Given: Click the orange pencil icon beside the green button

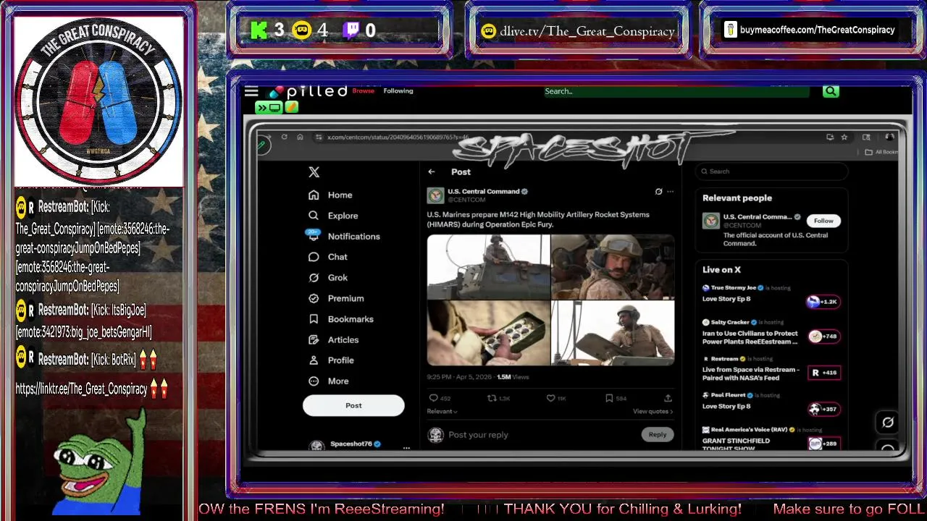Looking at the screenshot, I should pyautogui.click(x=291, y=107).
